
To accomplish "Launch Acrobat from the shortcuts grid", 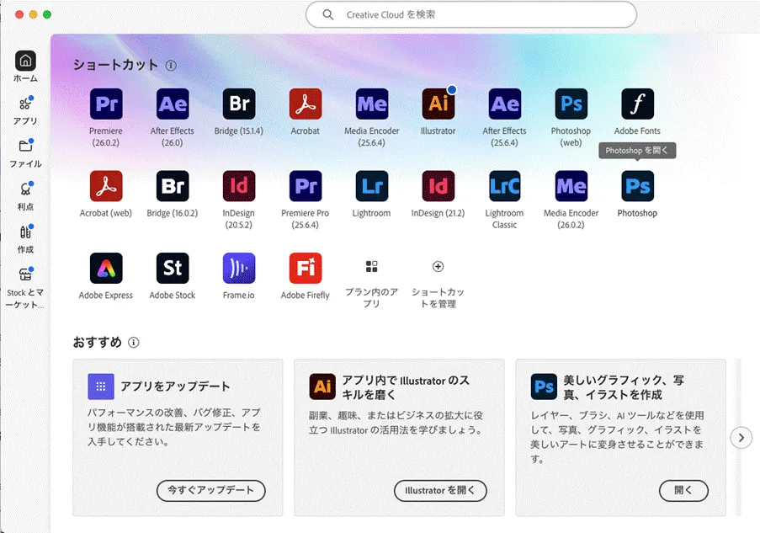I will (x=305, y=104).
